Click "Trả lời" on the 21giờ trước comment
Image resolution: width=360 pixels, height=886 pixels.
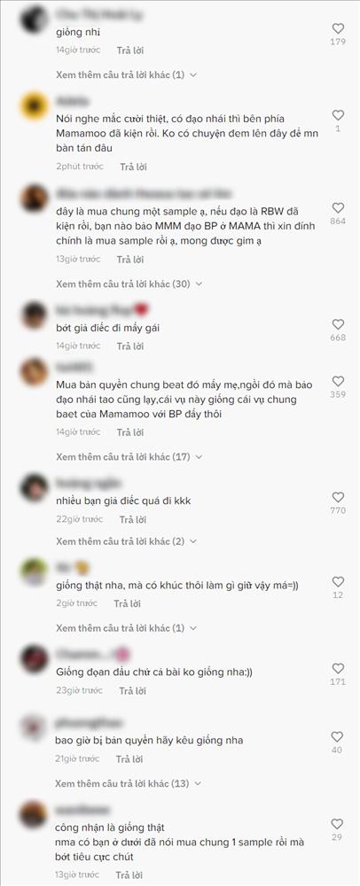(130, 759)
